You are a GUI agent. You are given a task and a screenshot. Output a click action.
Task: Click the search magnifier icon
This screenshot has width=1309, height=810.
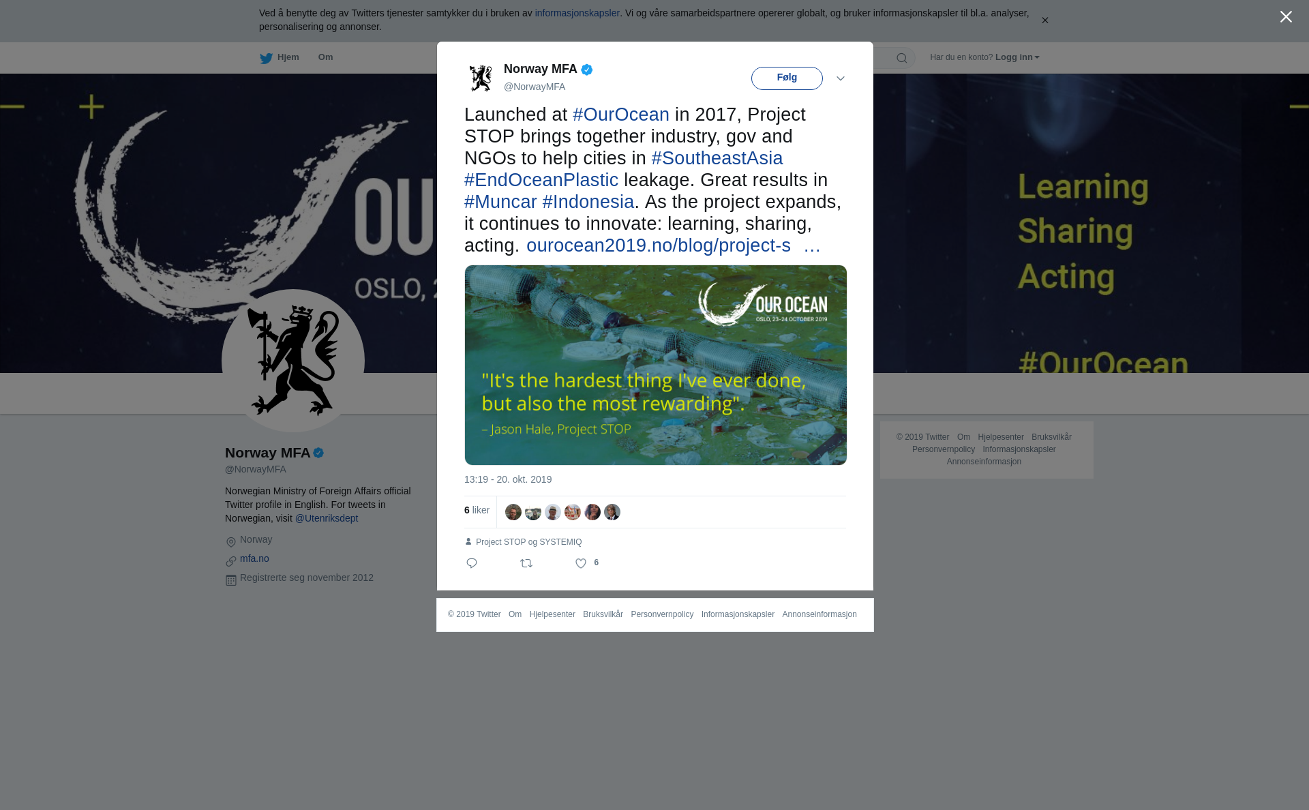coord(902,58)
